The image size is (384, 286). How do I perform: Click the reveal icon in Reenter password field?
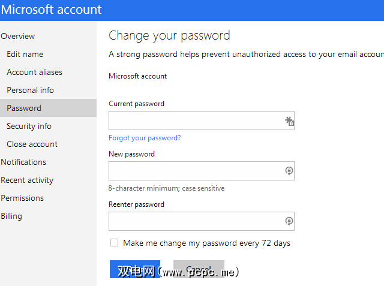coord(289,221)
